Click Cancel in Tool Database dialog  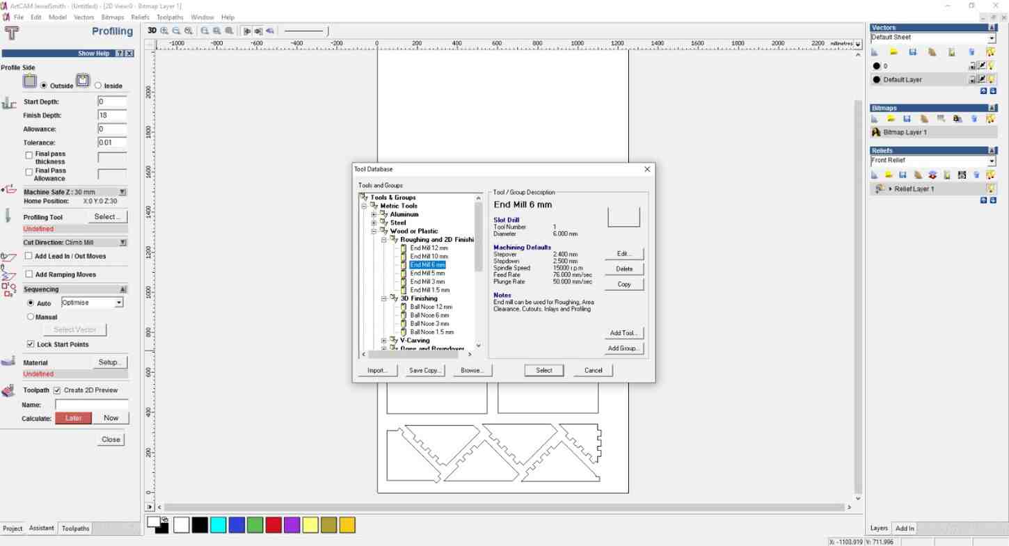click(x=594, y=370)
